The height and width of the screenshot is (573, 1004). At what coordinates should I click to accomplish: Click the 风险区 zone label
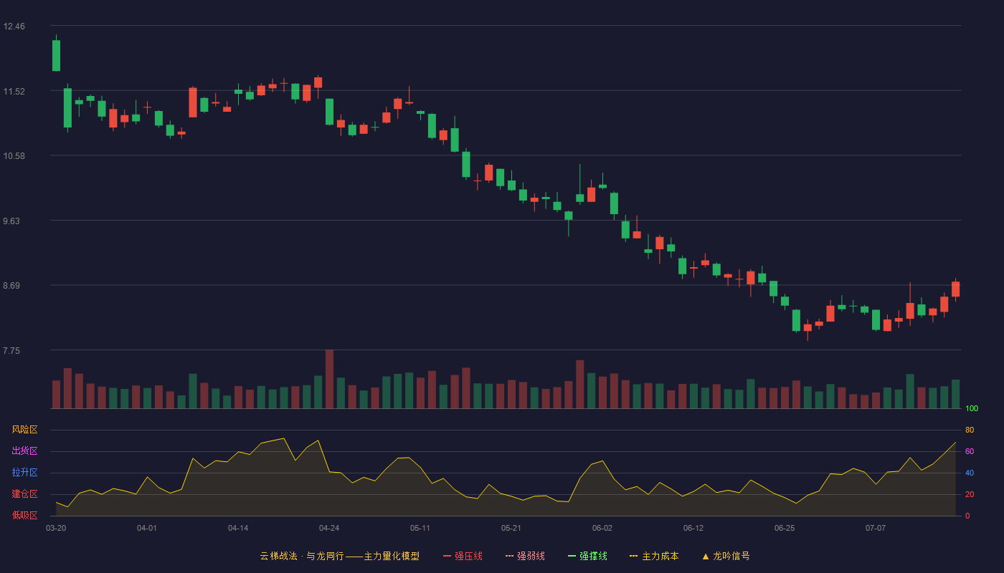coord(24,430)
